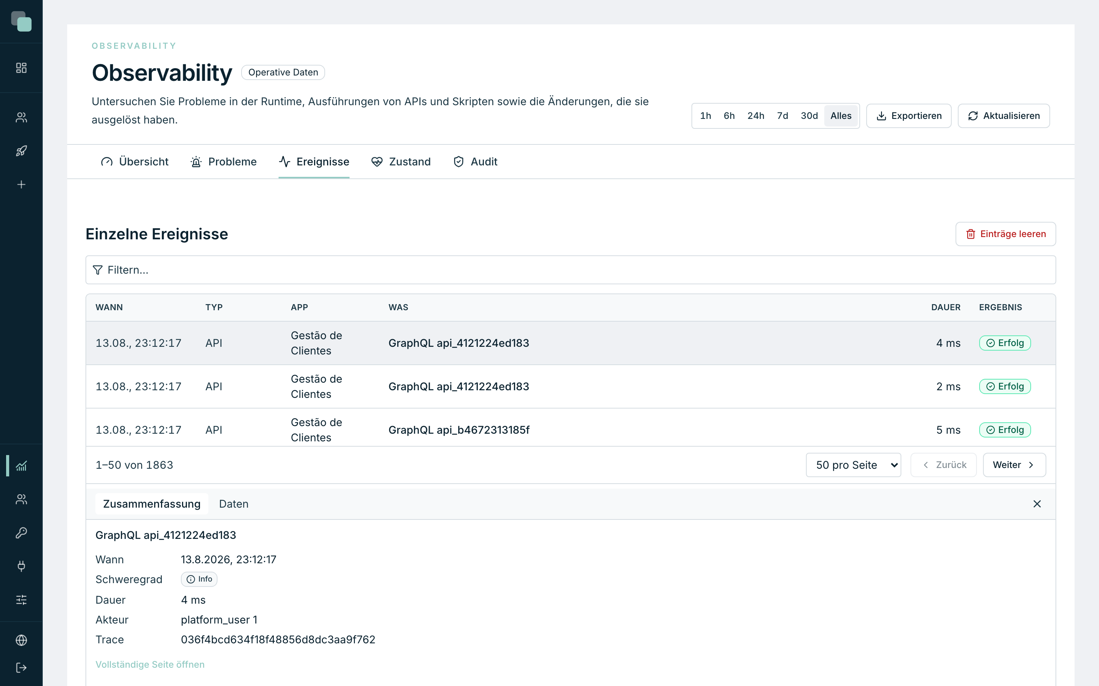The height and width of the screenshot is (686, 1099).
Task: Click the plus icon in sidebar
Action: click(x=21, y=184)
